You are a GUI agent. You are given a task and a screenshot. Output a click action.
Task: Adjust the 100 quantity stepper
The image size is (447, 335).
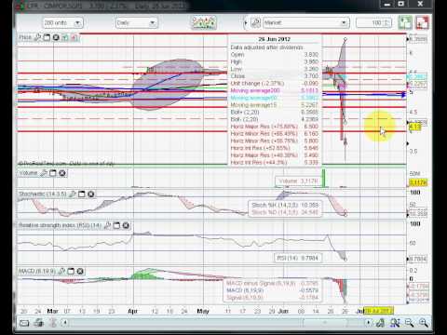coord(386,23)
